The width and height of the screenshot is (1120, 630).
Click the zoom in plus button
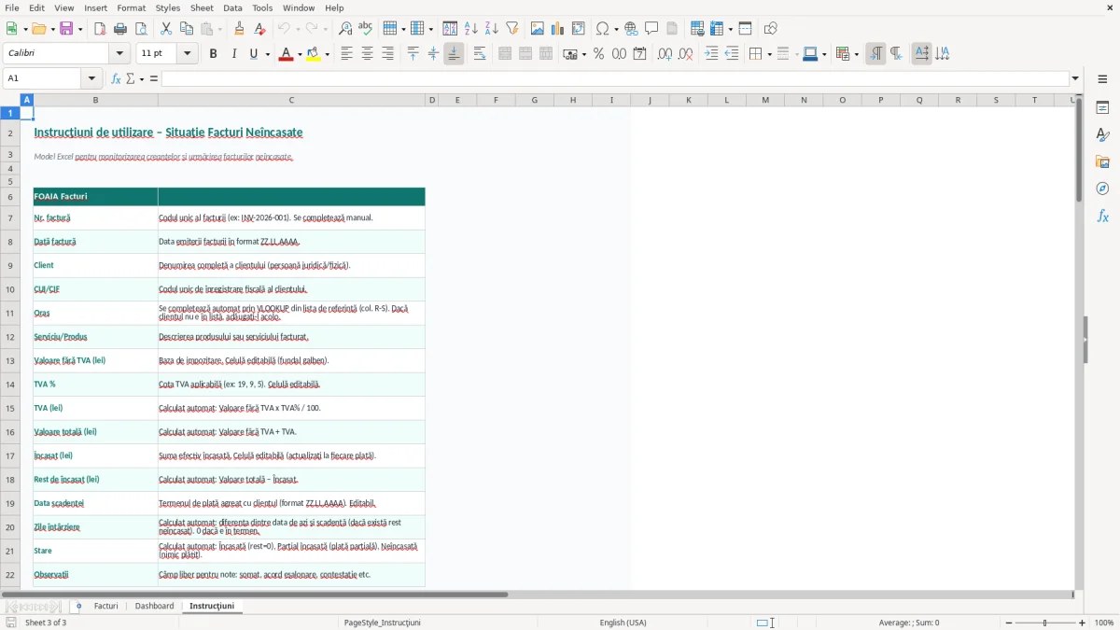tap(1083, 623)
